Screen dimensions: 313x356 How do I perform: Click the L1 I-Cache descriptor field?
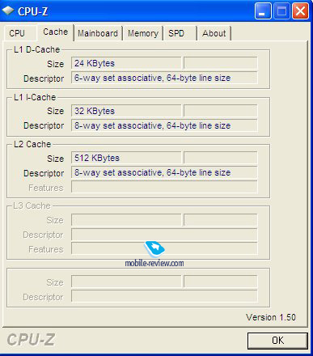(x=164, y=125)
